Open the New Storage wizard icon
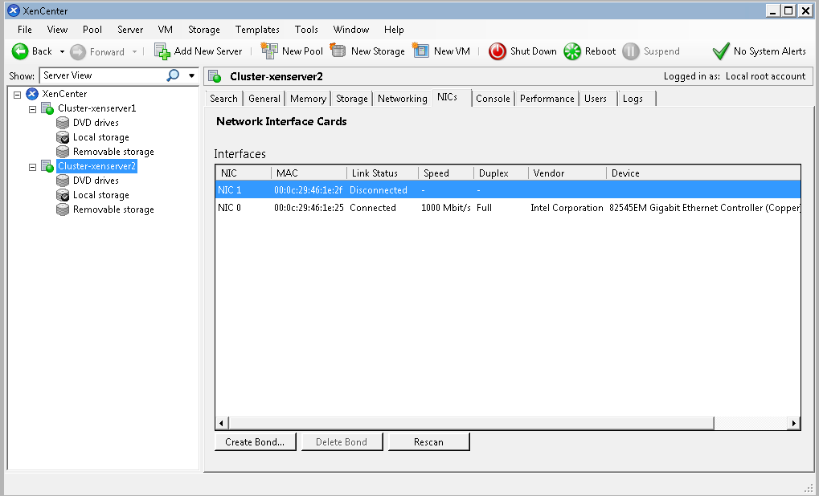This screenshot has width=819, height=496. point(338,51)
